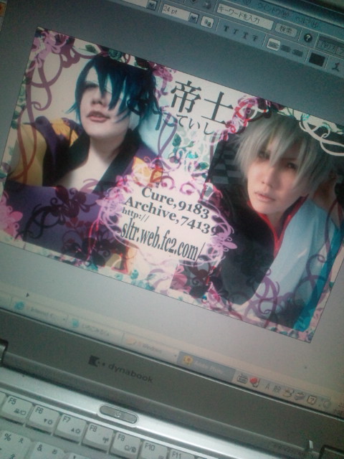Click the keyword search field キーワードを入力
Image resolution: width=344 pixels, height=459 pixels.
coord(245,16)
